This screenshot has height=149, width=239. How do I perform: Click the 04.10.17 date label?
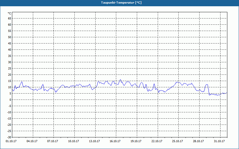32,141
